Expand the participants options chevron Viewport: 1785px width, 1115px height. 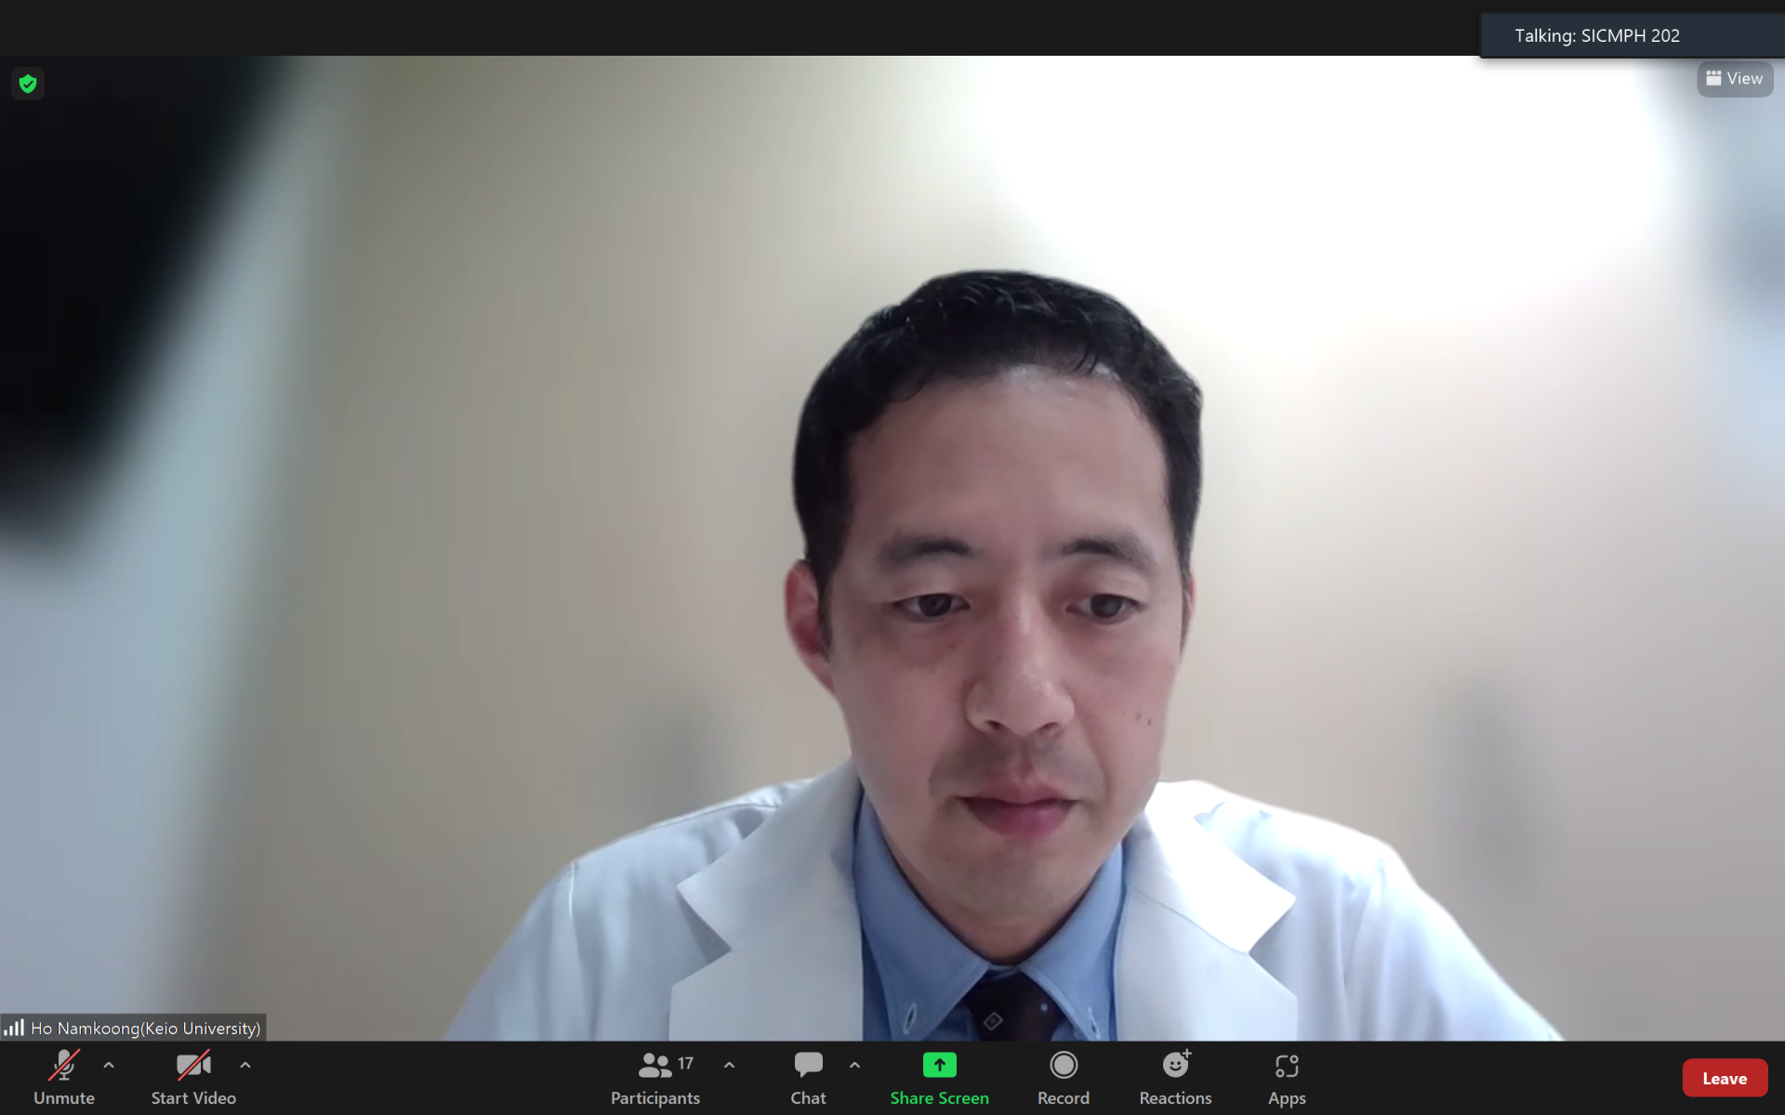729,1066
